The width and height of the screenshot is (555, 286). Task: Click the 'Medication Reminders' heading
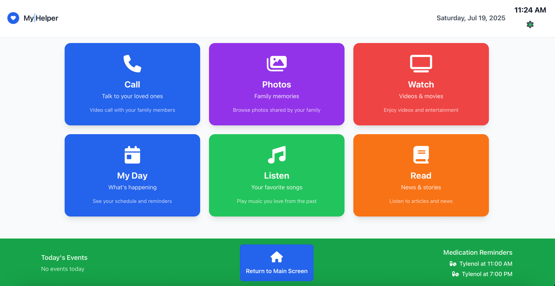point(477,252)
